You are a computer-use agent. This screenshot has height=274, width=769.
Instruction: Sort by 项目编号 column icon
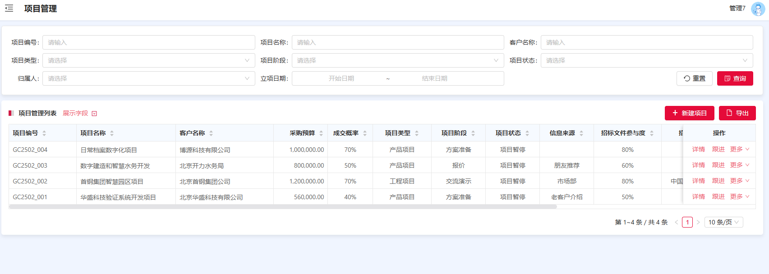(x=44, y=133)
